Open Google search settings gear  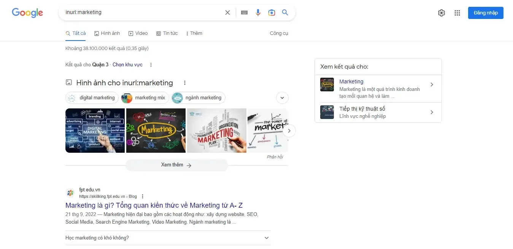[441, 13]
